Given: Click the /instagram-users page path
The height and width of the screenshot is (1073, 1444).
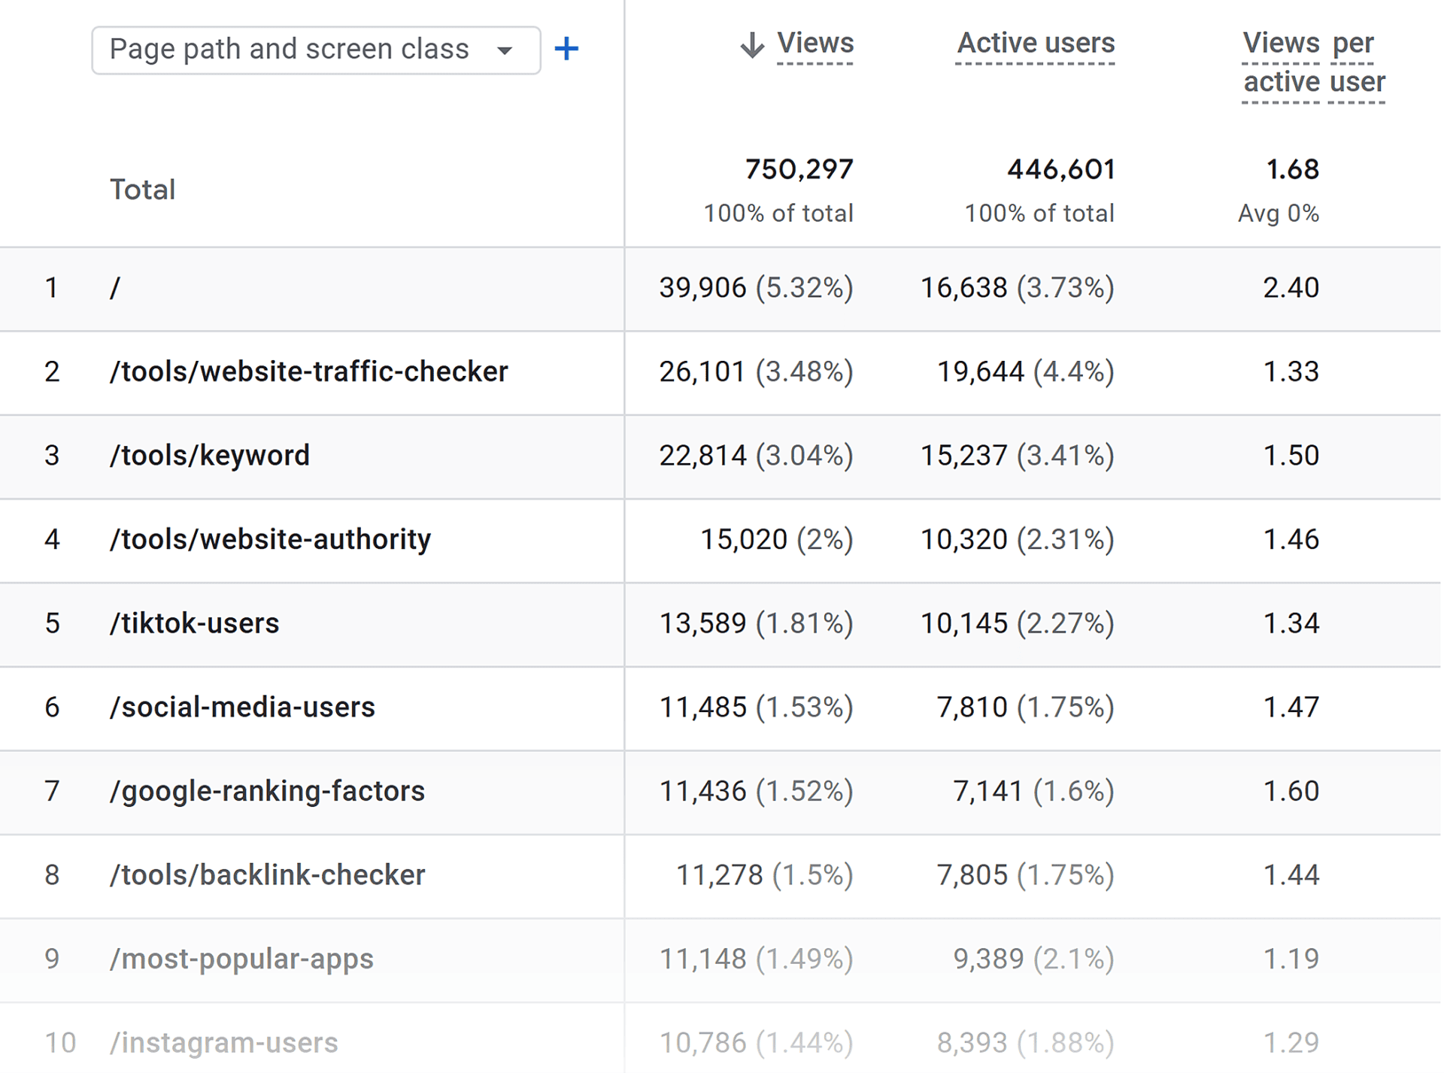Looking at the screenshot, I should click(x=224, y=1043).
